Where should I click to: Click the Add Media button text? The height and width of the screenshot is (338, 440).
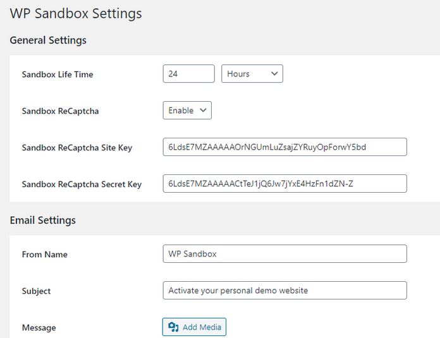click(x=202, y=327)
